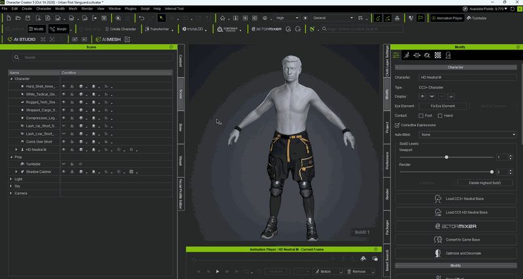
Task: Expand the Sky tree group
Action: click(x=11, y=186)
